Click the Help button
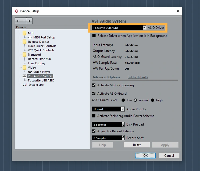The image size is (200, 171). pos(102,145)
